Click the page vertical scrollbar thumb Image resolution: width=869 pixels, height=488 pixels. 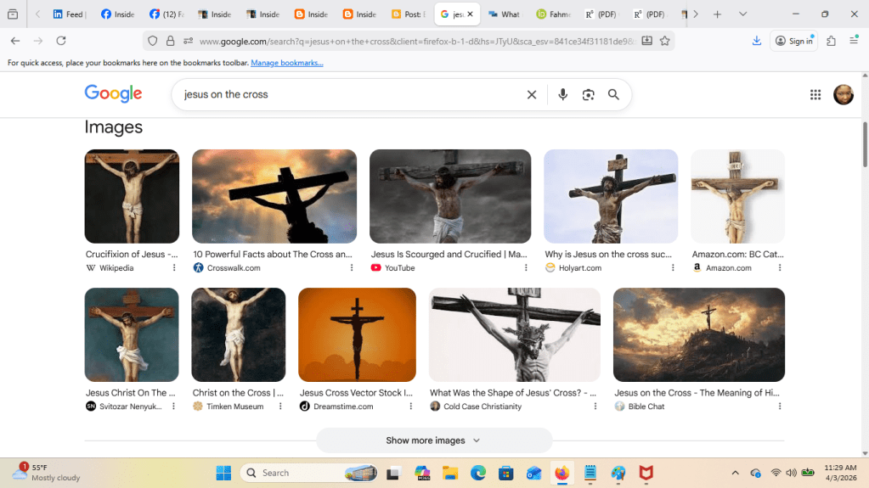click(x=865, y=144)
